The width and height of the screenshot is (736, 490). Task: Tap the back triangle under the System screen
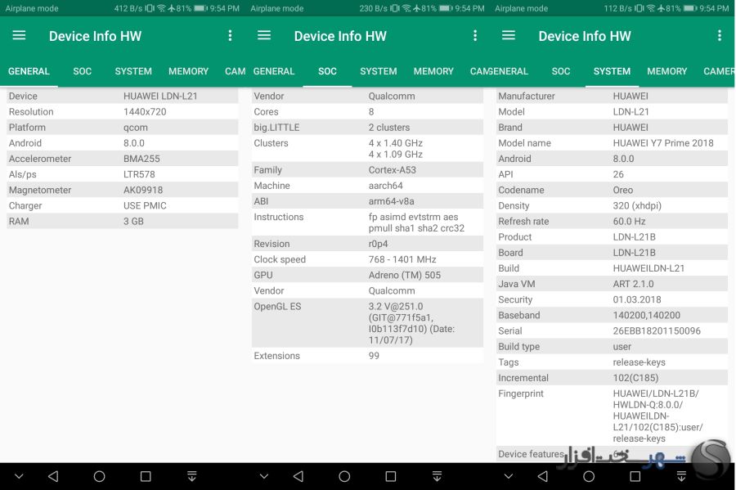[543, 476]
